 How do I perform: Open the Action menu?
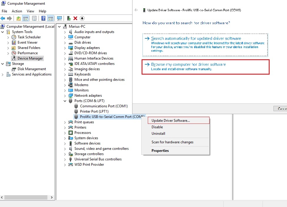[x=17, y=11]
